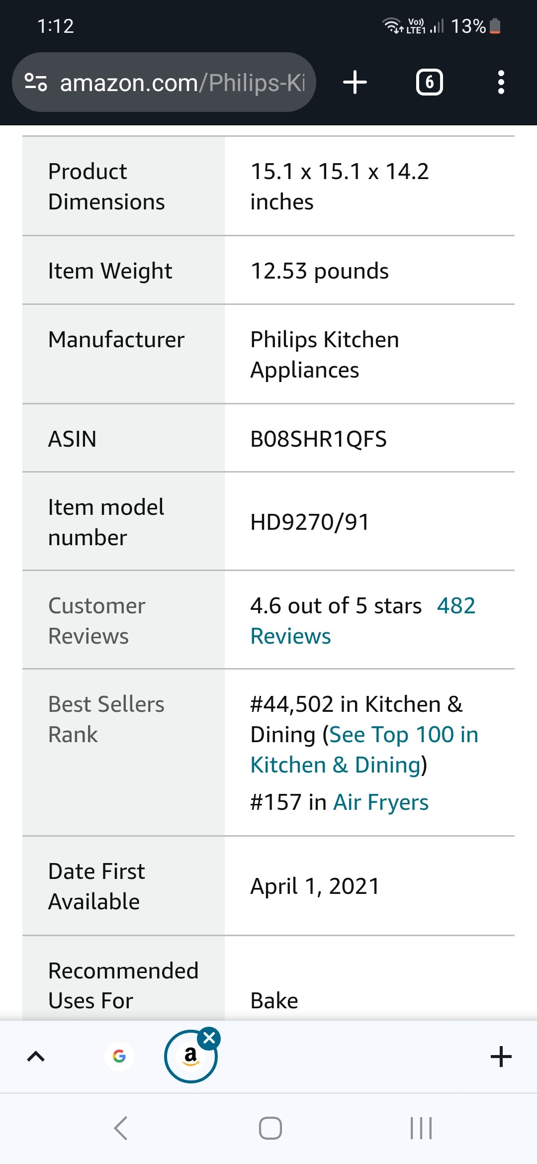The width and height of the screenshot is (537, 1164).
Task: Open See Top 100 in Kitchen & Dining
Action: coord(364,750)
